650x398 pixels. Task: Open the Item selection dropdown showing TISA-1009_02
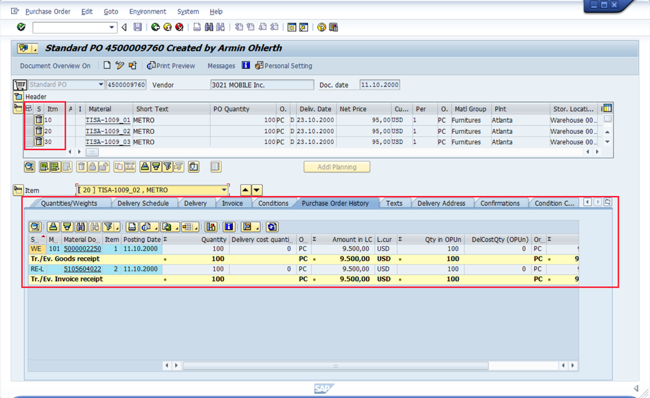pyautogui.click(x=224, y=190)
